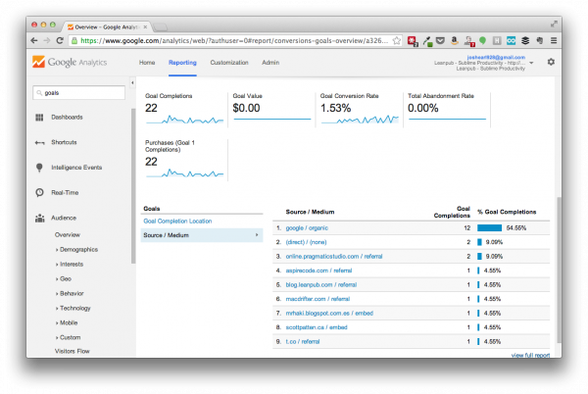Click the sidebar search field containing goals
Screen dimensions: 588x394
78,92
